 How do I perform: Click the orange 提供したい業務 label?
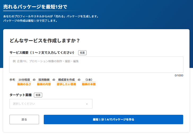click(66, 84)
